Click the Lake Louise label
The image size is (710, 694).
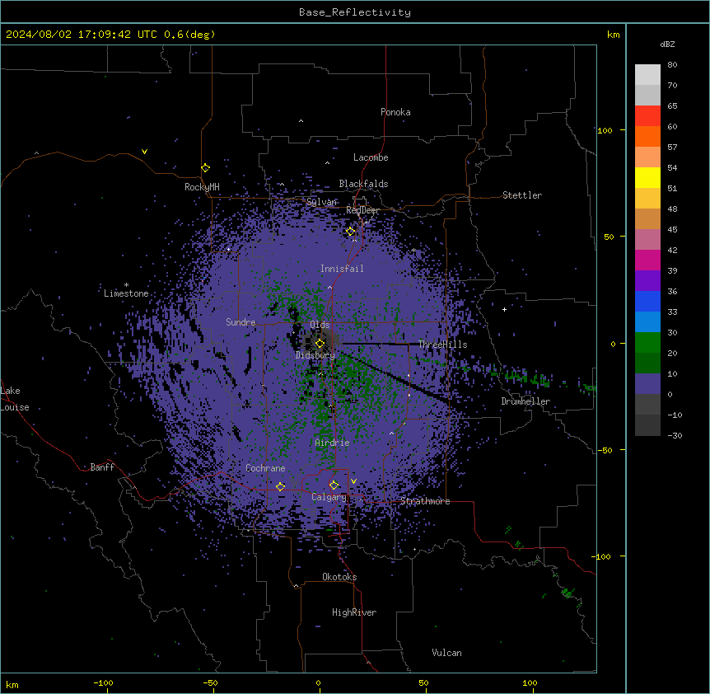tap(15, 399)
